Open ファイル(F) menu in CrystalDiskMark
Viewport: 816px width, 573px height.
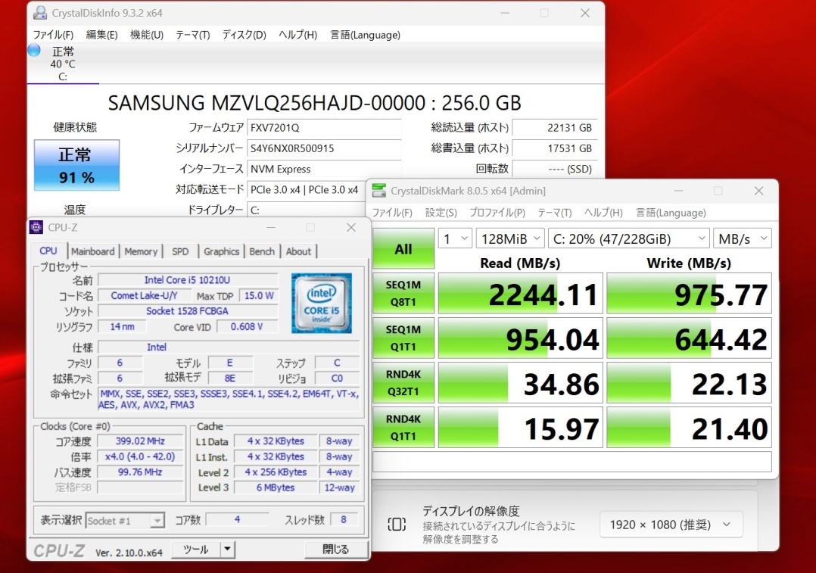point(392,213)
